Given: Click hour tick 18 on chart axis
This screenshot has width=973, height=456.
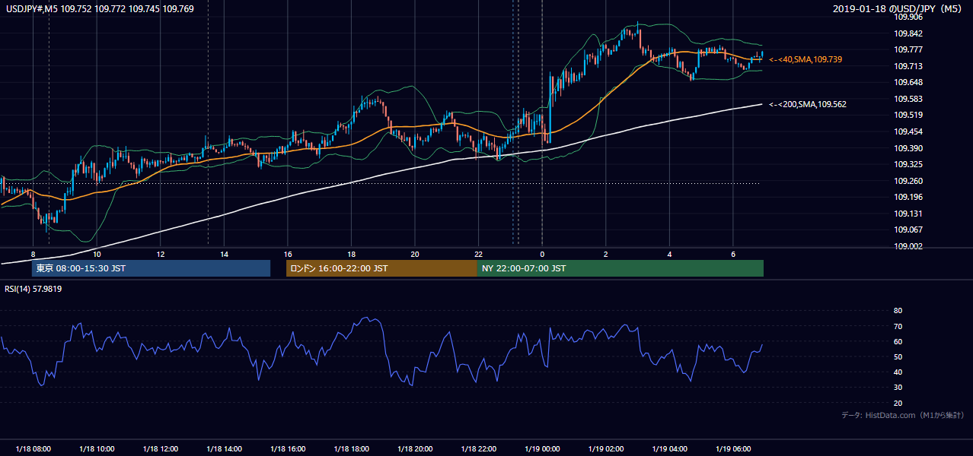Looking at the screenshot, I should click(351, 254).
